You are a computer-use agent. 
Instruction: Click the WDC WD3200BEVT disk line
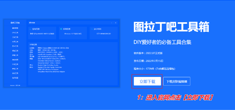point(51,59)
